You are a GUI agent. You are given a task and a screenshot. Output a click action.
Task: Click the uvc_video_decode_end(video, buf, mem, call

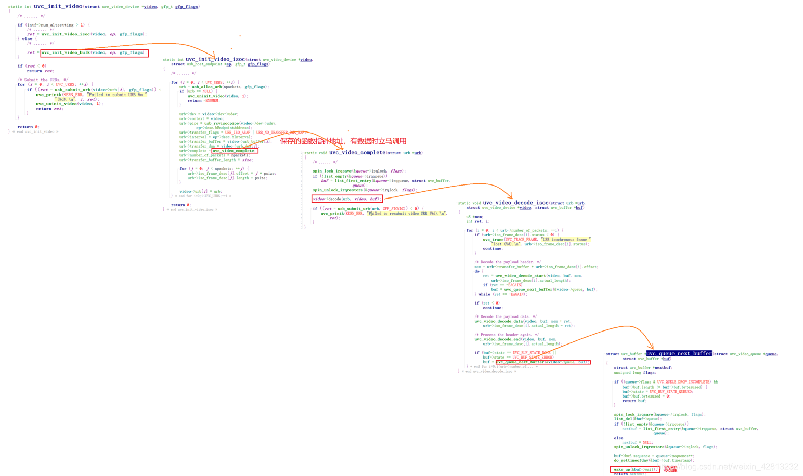[x=516, y=339]
